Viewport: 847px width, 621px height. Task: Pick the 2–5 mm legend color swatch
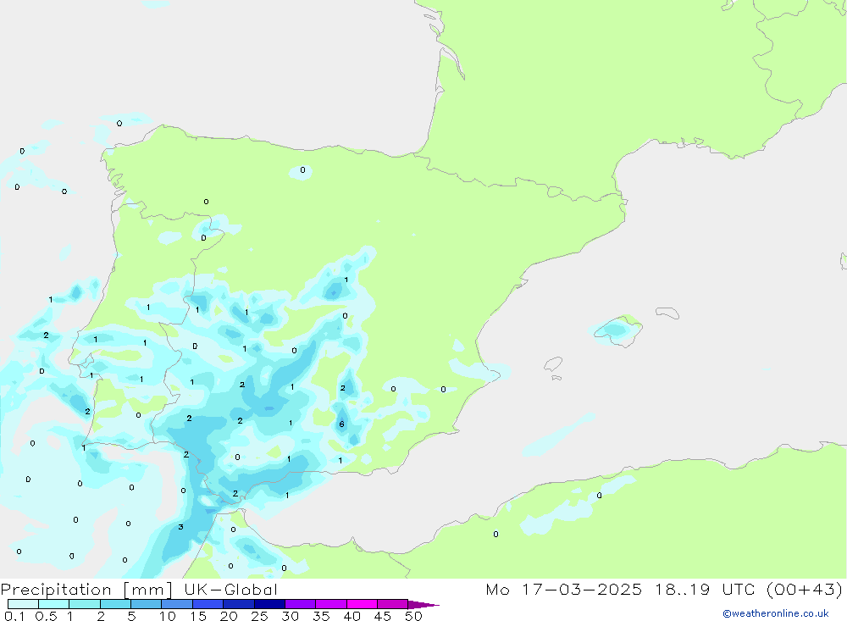click(x=115, y=604)
